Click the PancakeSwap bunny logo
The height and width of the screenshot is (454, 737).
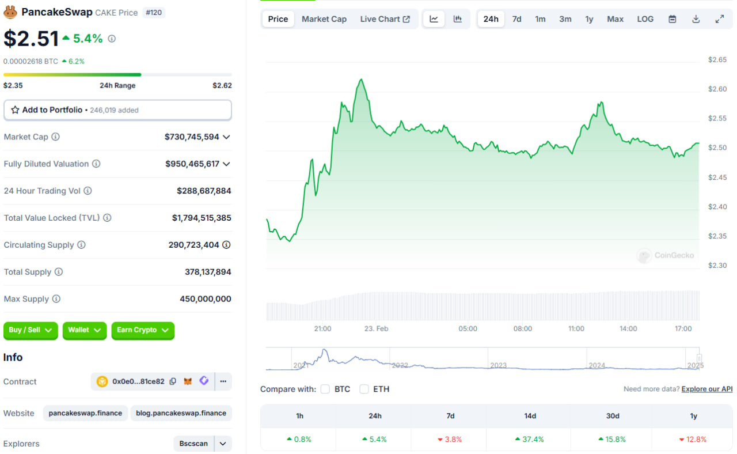[x=10, y=12]
